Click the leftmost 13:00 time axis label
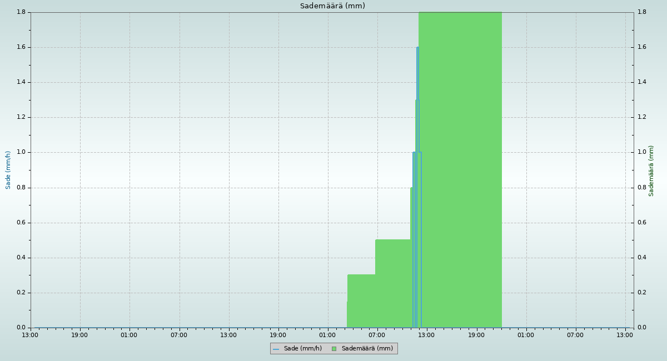667x361 pixels. tap(30, 335)
